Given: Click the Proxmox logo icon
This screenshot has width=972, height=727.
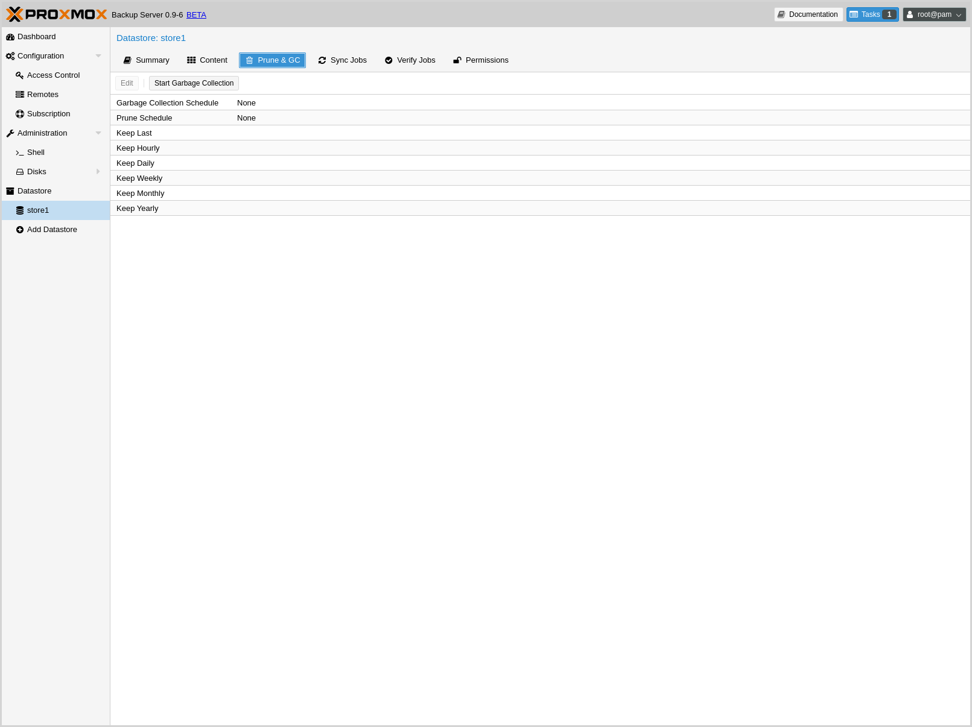Looking at the screenshot, I should pos(15,14).
